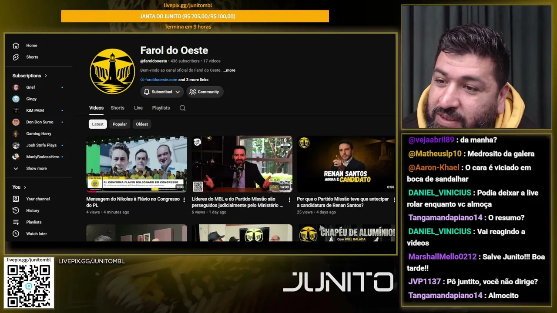
Task: Open 'Líderes do MBL e do Partido Missão' title
Action: point(237,202)
